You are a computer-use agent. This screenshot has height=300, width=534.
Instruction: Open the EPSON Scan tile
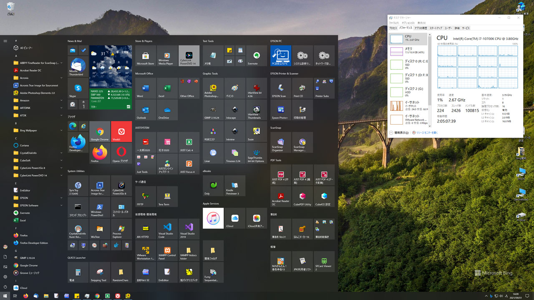281,88
